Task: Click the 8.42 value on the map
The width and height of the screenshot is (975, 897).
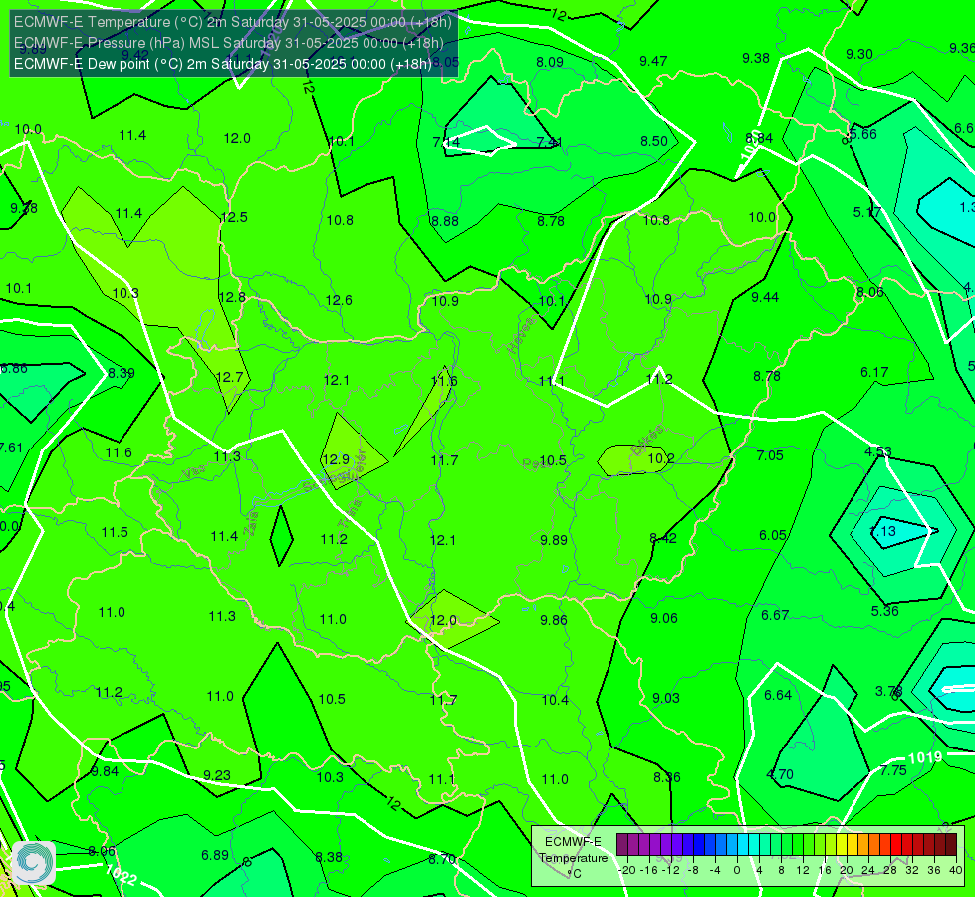Action: 663,538
